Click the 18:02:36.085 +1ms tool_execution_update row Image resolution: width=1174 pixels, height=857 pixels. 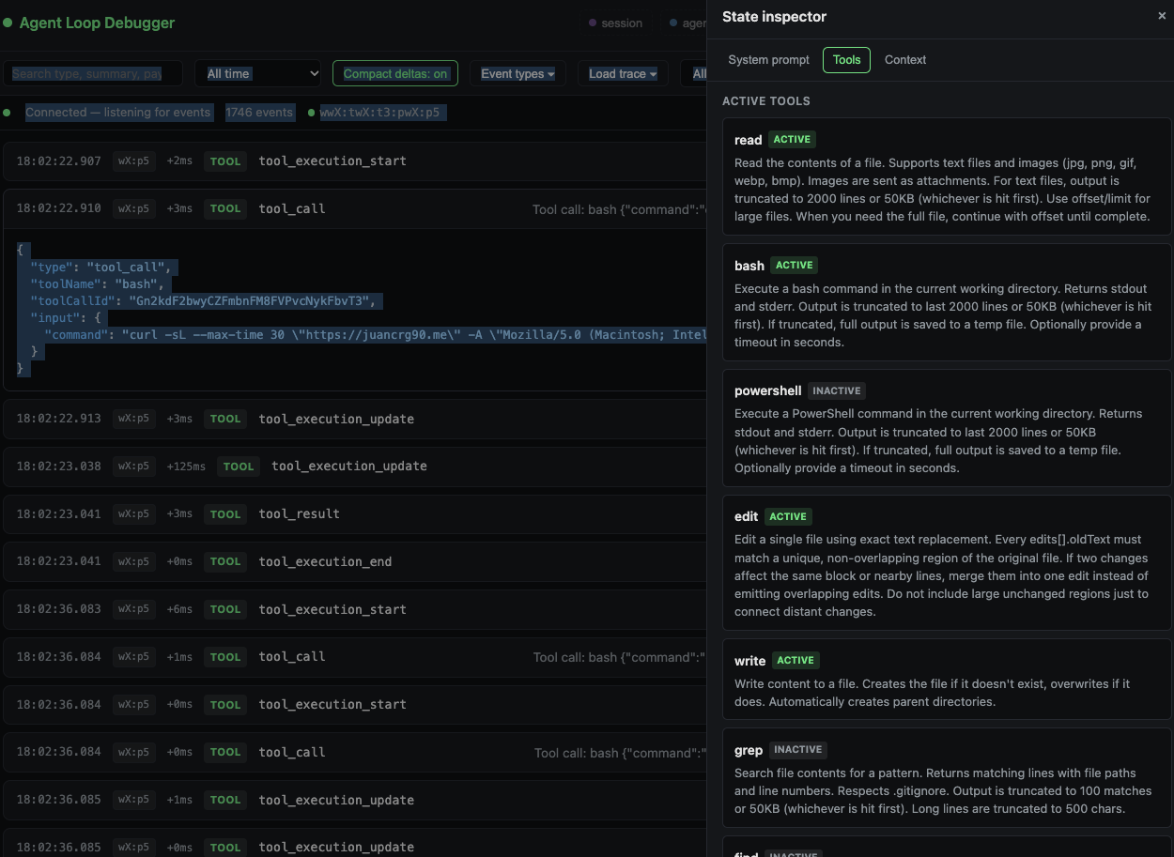[355, 800]
